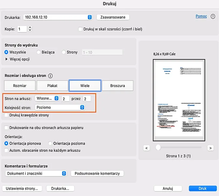
Task: Open the Drukarka printer dropdown
Action: point(90,17)
